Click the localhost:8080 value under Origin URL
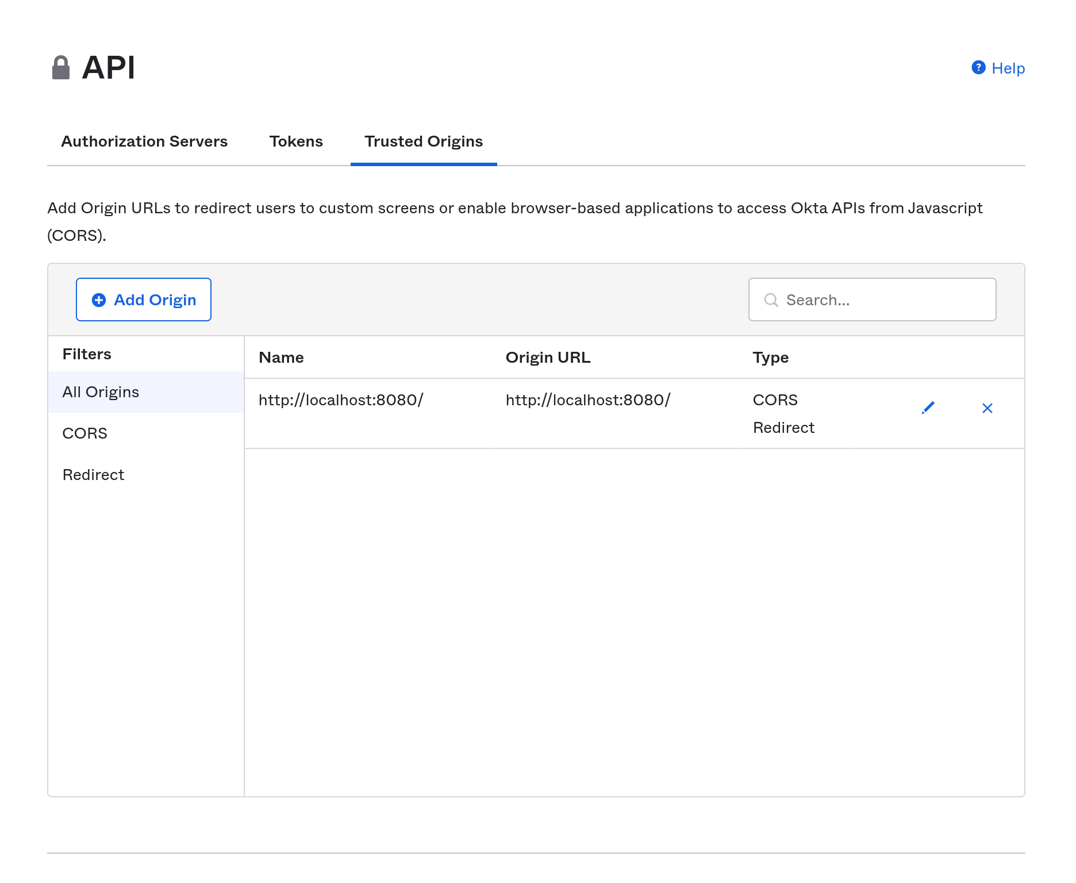The height and width of the screenshot is (883, 1076). [588, 400]
